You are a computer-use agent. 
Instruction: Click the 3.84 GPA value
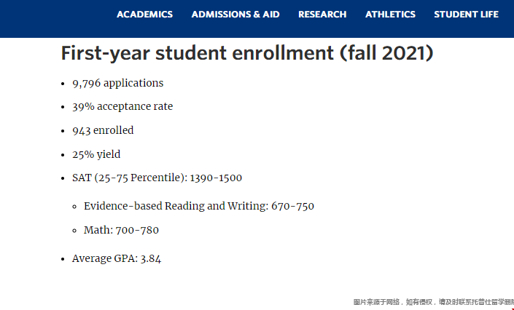149,258
